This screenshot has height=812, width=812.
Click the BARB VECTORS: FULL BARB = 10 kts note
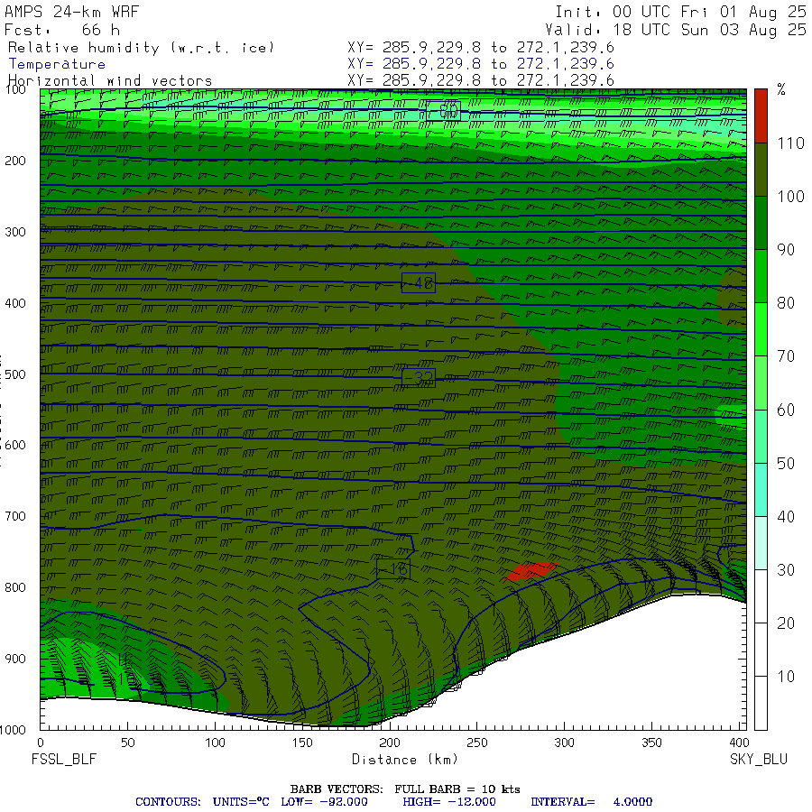tap(405, 789)
